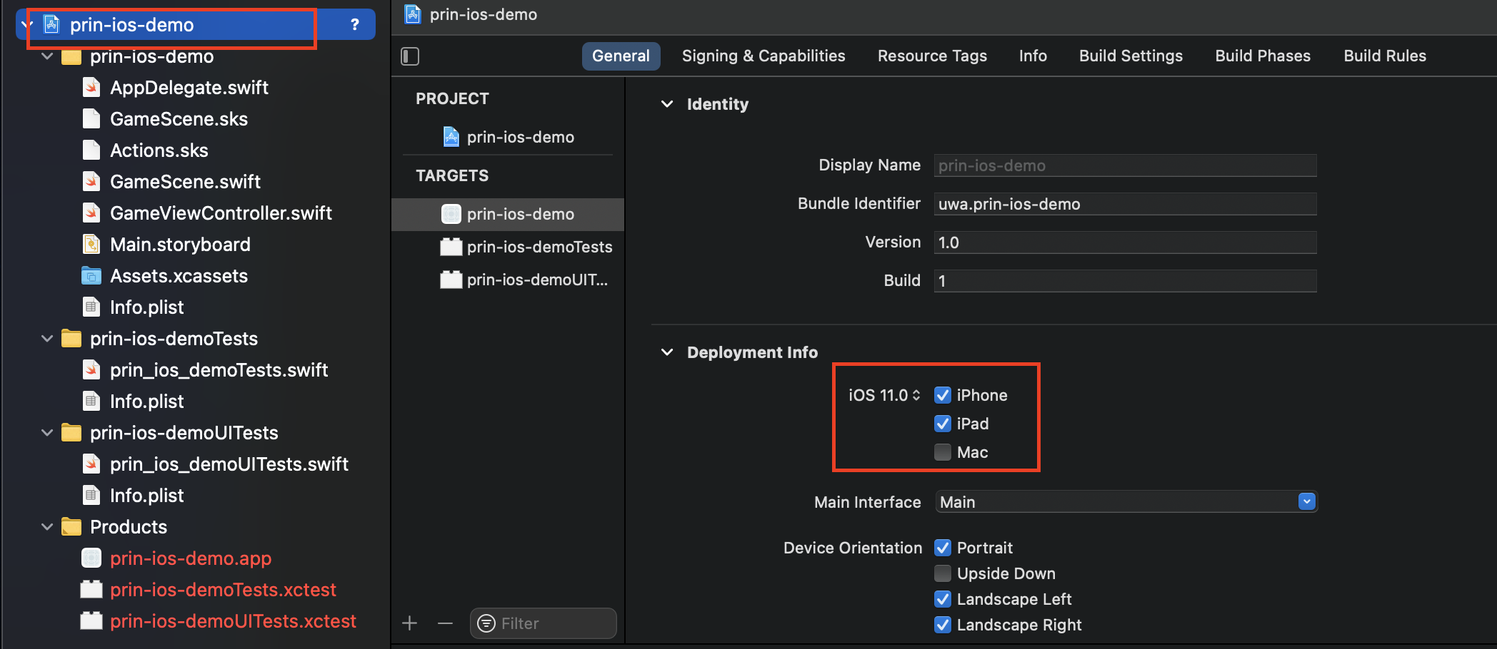
Task: Click the prin-ios-demoTests.xctest bundle icon
Action: [91, 589]
